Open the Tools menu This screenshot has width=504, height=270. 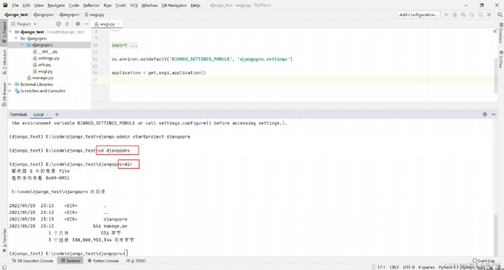click(x=120, y=5)
